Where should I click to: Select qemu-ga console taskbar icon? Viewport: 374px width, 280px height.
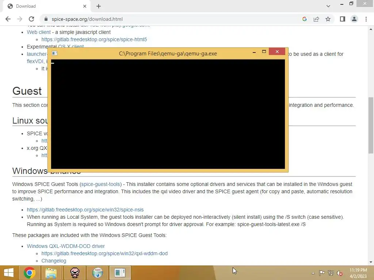pos(120,273)
